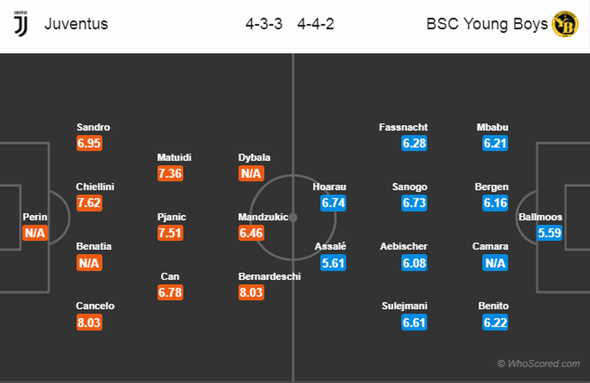The height and width of the screenshot is (383, 590).
Task: Select Bernardeschi's 8.03 rating badge
Action: pyautogui.click(x=251, y=293)
